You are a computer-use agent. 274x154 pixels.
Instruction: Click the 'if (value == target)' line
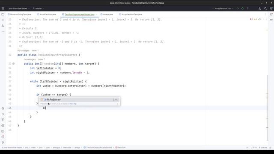(x=54, y=95)
